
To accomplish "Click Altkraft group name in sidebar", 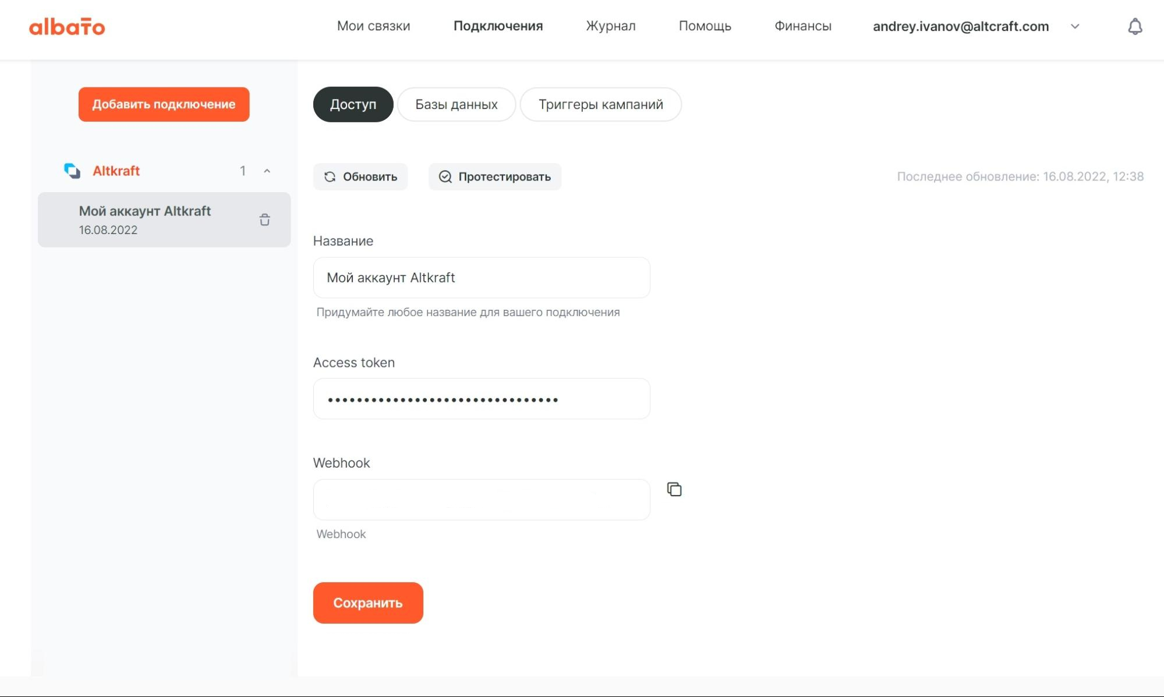I will (x=116, y=171).
